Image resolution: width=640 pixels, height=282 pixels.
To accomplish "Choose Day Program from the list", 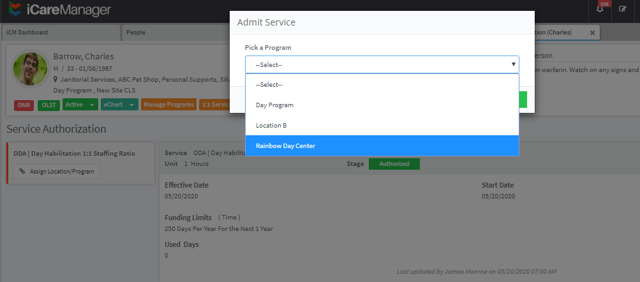I will tap(382, 105).
